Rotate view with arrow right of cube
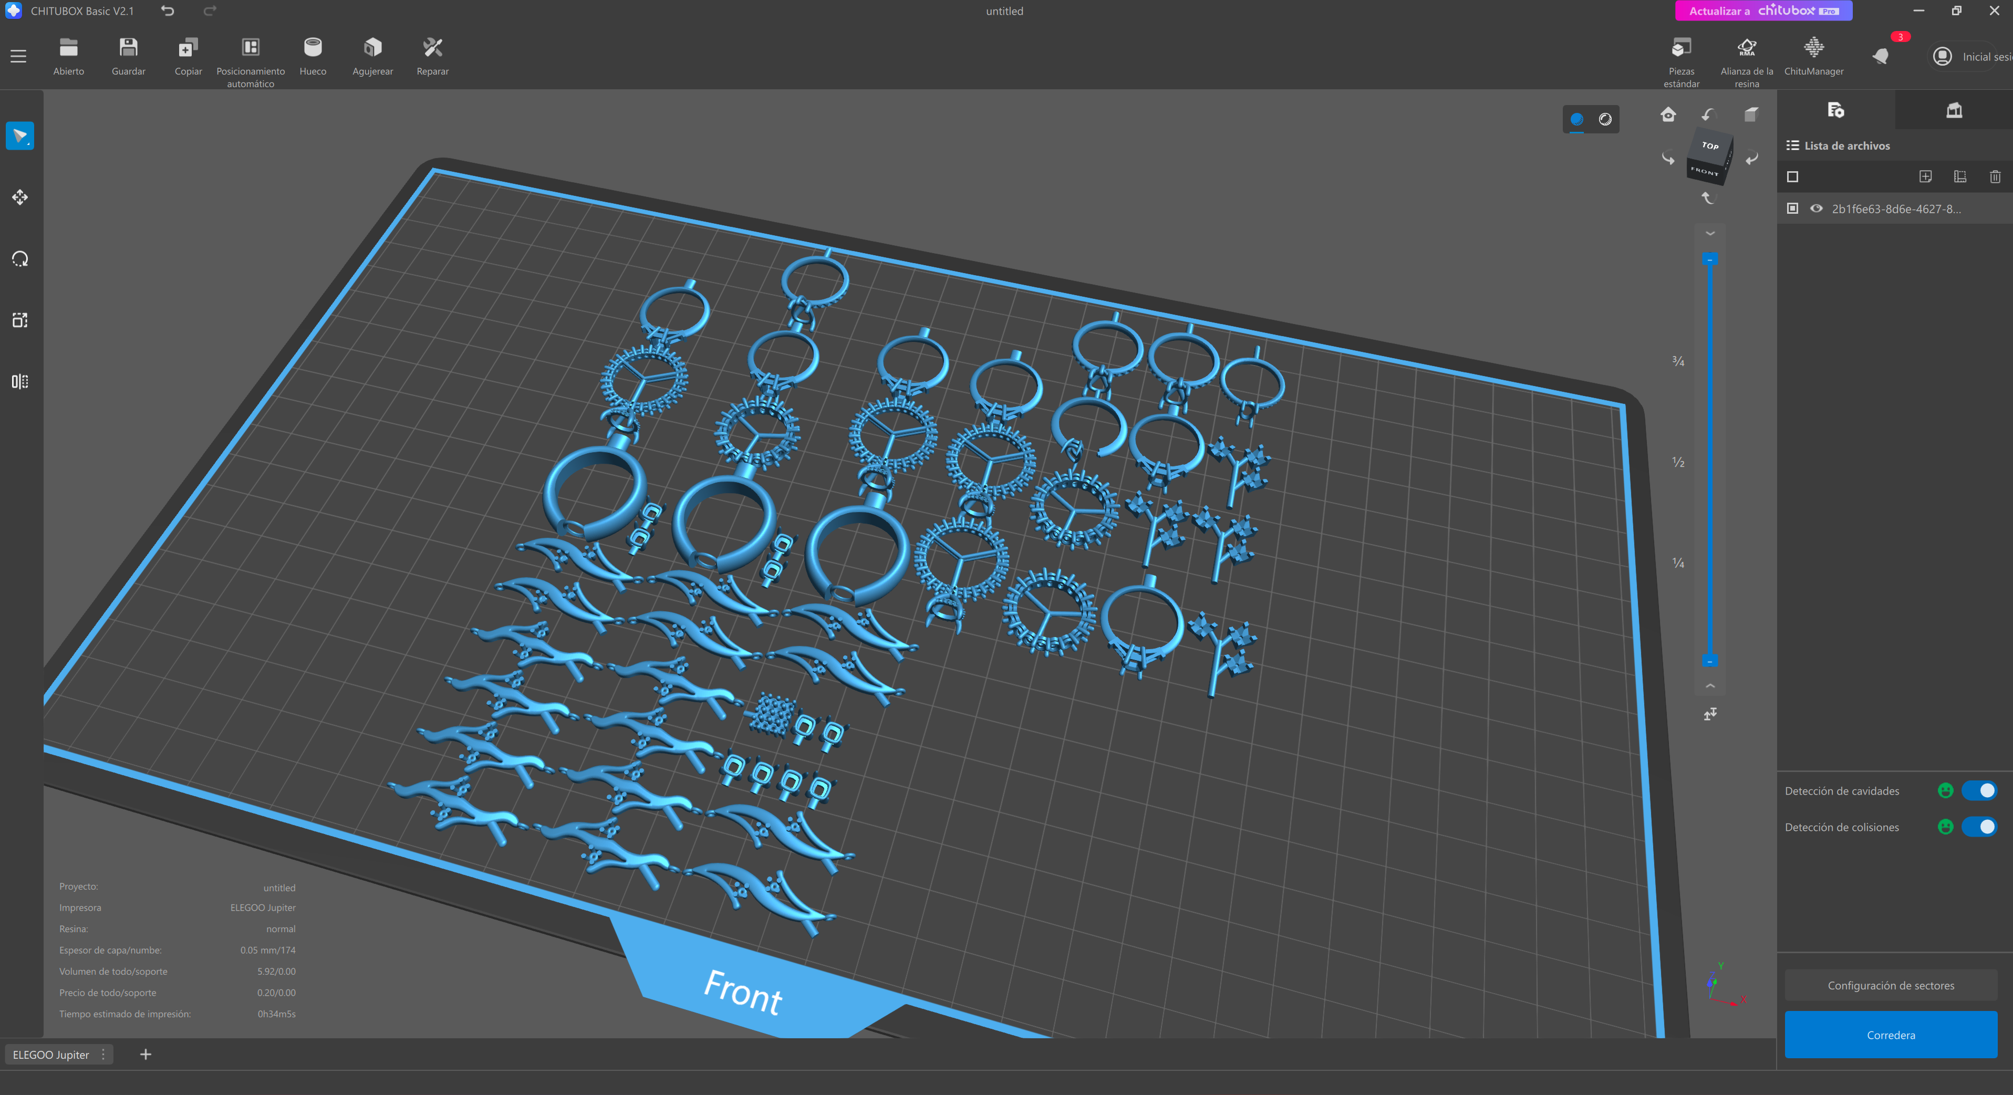 1751,159
